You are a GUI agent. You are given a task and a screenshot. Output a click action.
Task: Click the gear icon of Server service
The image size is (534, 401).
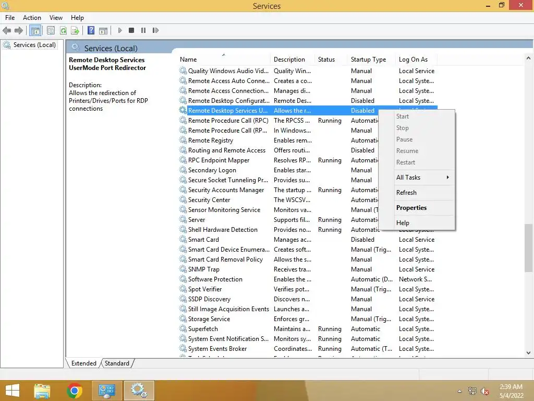(x=183, y=220)
